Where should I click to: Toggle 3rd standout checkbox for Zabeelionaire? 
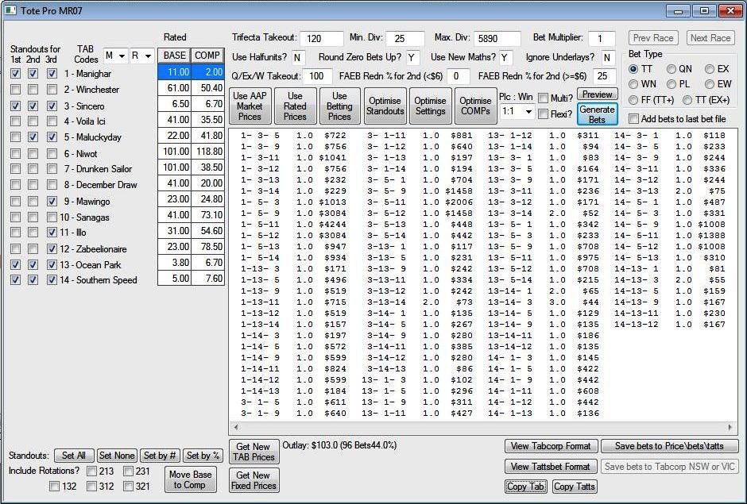(52, 249)
